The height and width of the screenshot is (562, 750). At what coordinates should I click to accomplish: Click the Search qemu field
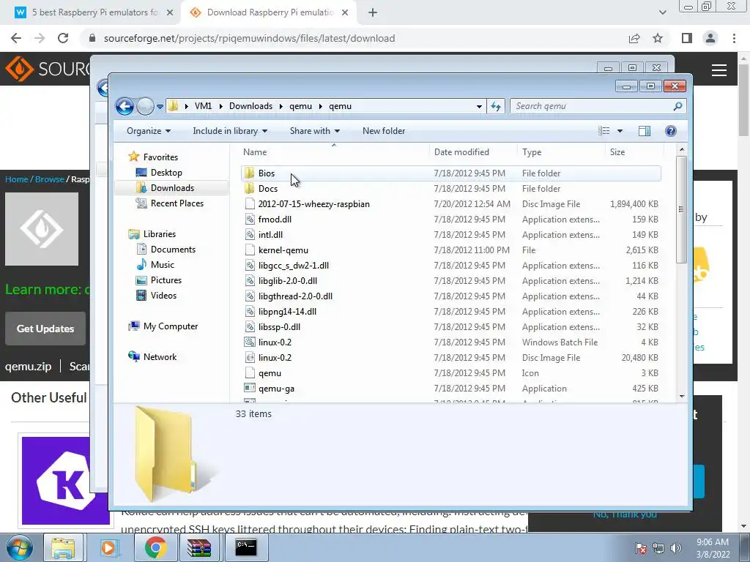point(598,106)
